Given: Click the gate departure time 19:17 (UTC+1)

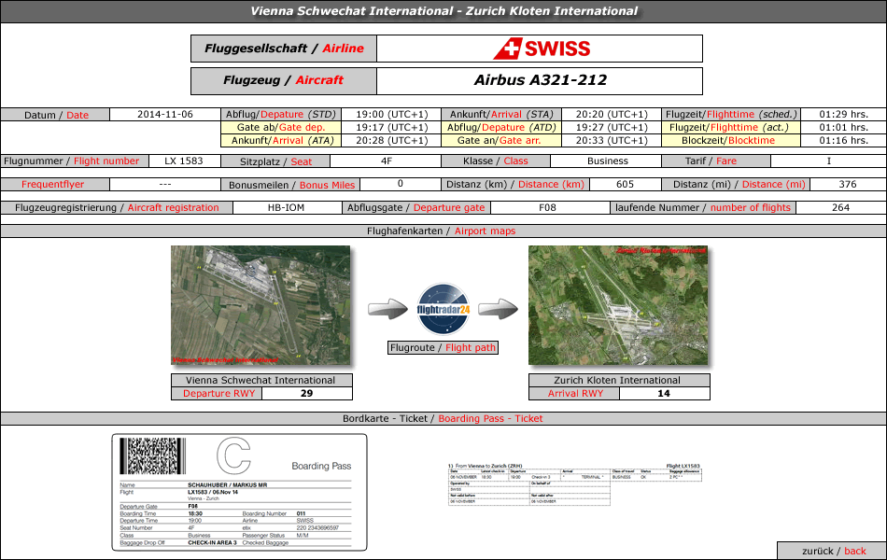Looking at the screenshot, I should click(x=392, y=127).
